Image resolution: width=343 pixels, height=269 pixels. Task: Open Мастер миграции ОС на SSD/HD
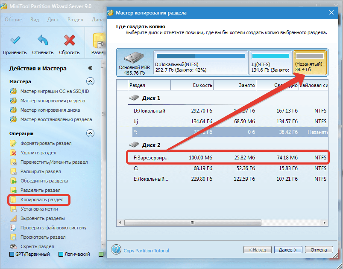(55, 91)
